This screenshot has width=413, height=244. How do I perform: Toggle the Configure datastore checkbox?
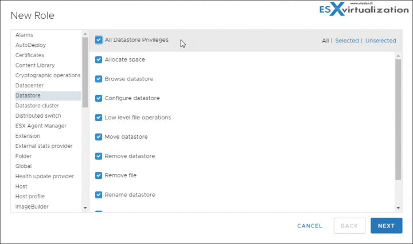(x=99, y=98)
